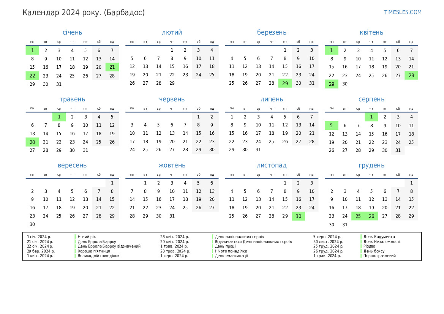Click legend entry 'День праці'
This screenshot has width=444, height=314.
(225, 246)
